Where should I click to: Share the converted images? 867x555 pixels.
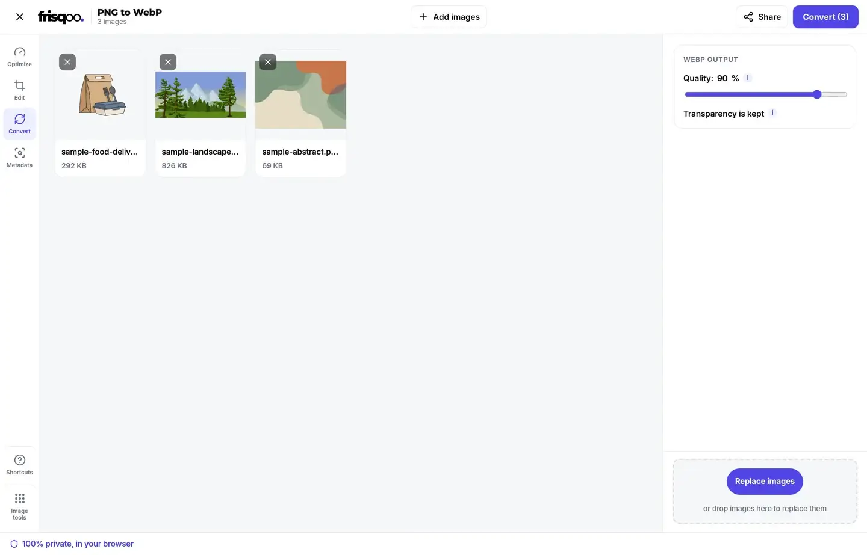pyautogui.click(x=762, y=17)
